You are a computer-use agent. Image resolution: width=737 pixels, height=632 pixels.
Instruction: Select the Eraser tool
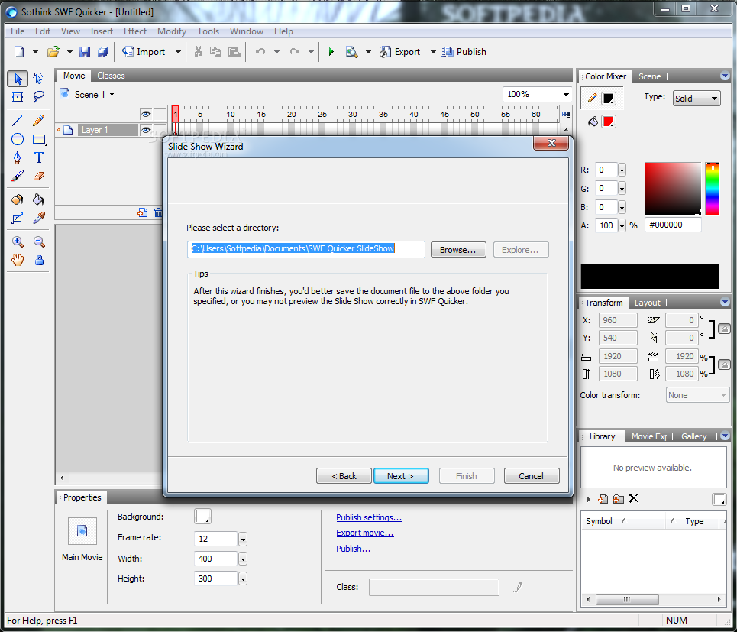click(x=38, y=177)
